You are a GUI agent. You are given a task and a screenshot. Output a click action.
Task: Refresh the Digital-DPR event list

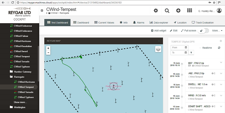(219, 48)
